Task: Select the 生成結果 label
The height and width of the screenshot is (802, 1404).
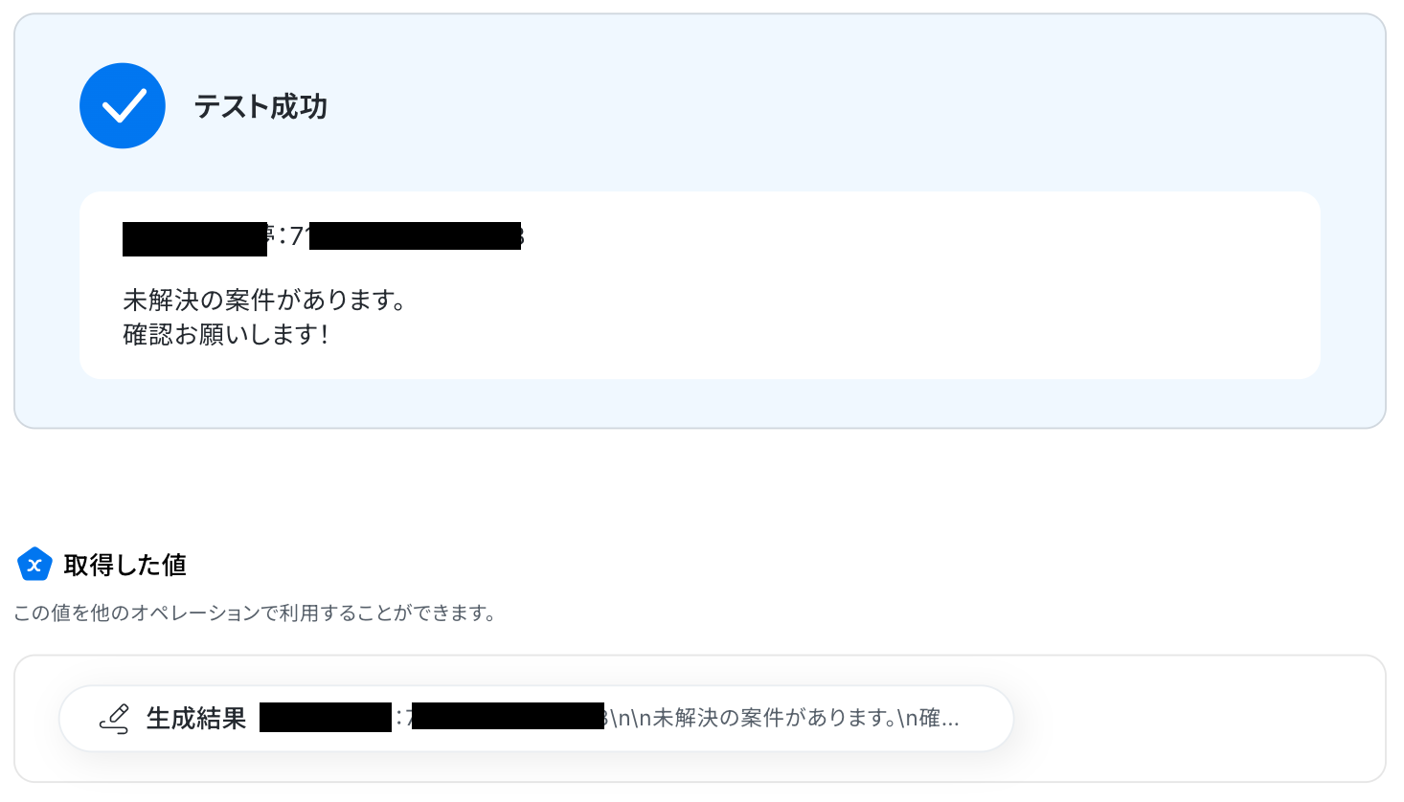Action: (196, 719)
